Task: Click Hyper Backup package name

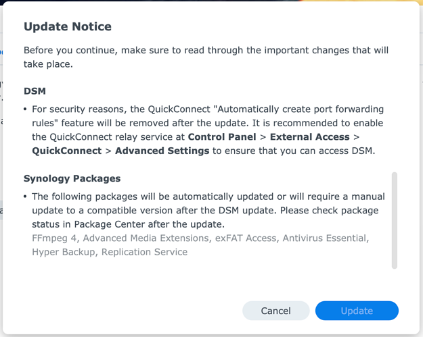Action: tap(63, 252)
